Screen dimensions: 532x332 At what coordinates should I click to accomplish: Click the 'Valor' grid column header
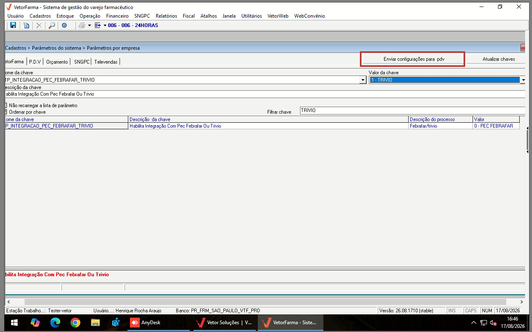click(x=496, y=119)
